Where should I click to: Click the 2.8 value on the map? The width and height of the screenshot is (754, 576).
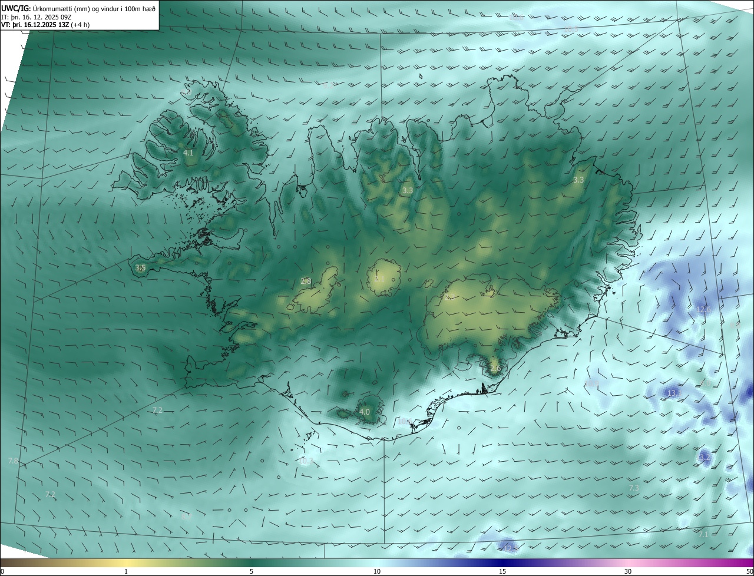(306, 281)
